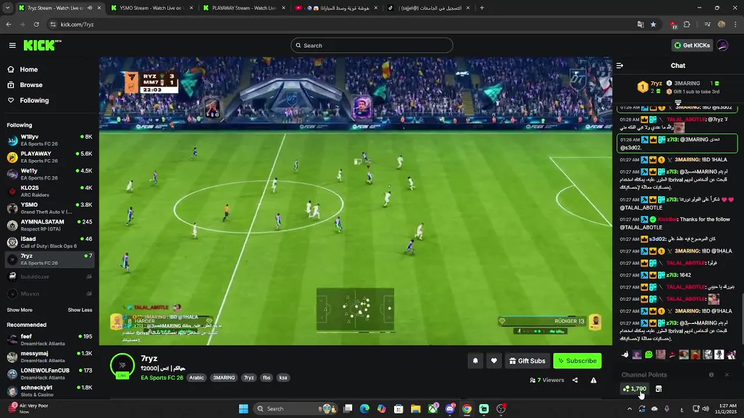This screenshot has width=744, height=418.
Task: Open recommended channel LONEWOLFanCUB
Action: tap(49, 374)
